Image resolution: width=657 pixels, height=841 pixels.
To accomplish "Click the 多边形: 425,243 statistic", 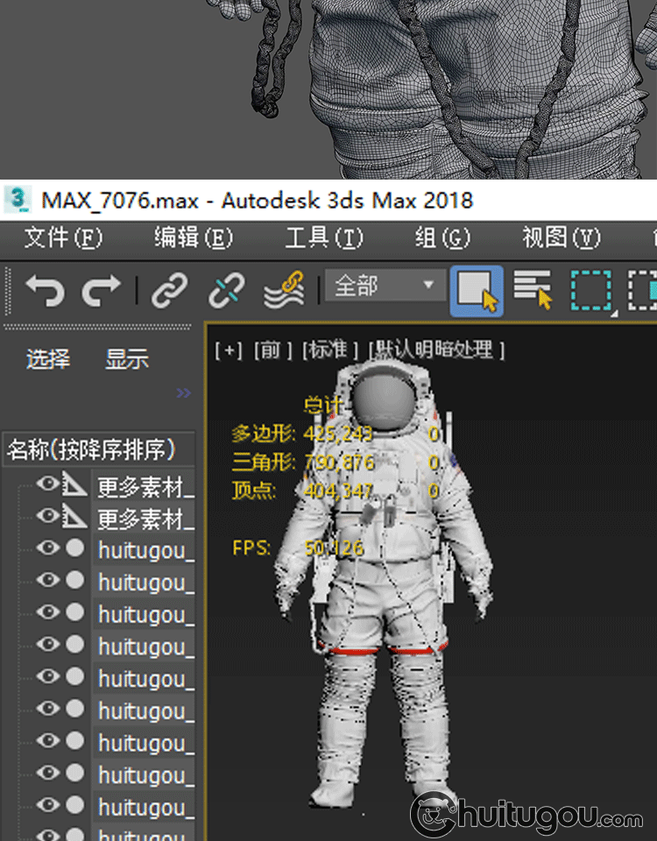I will click(302, 434).
